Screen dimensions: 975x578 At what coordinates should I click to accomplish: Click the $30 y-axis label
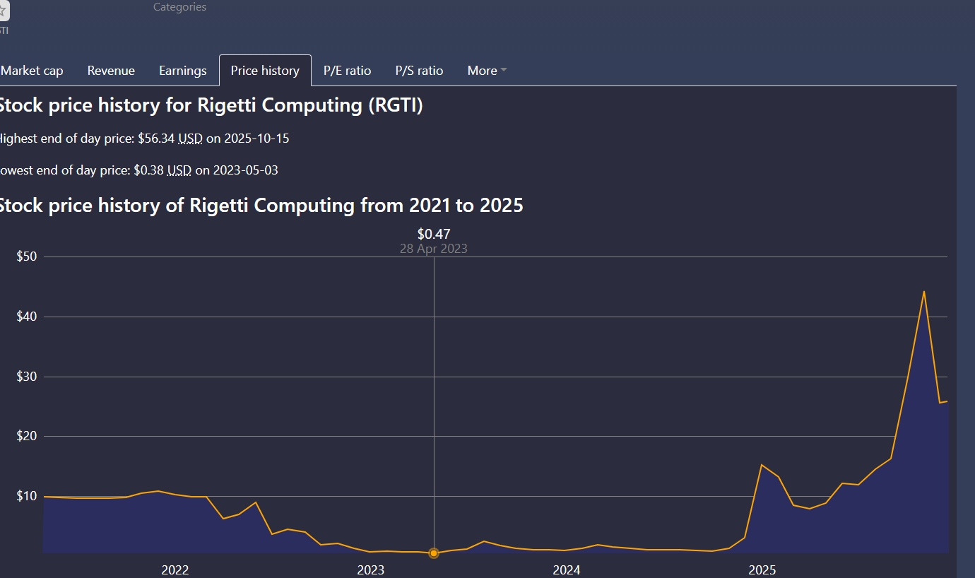(x=27, y=377)
